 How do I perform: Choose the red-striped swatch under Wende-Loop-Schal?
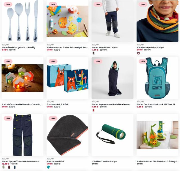[139, 53]
